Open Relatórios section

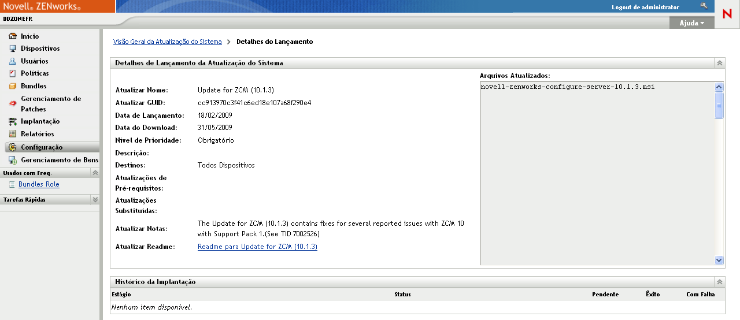38,134
